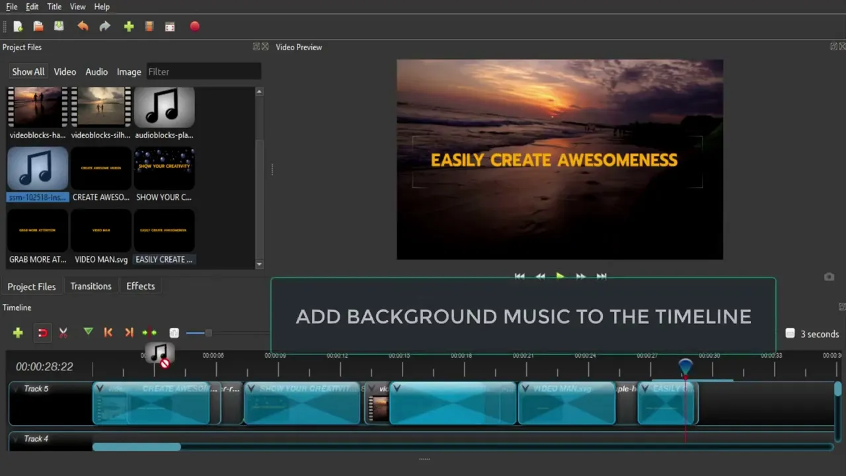Open the EASILY clip menu arrow

(x=644, y=389)
